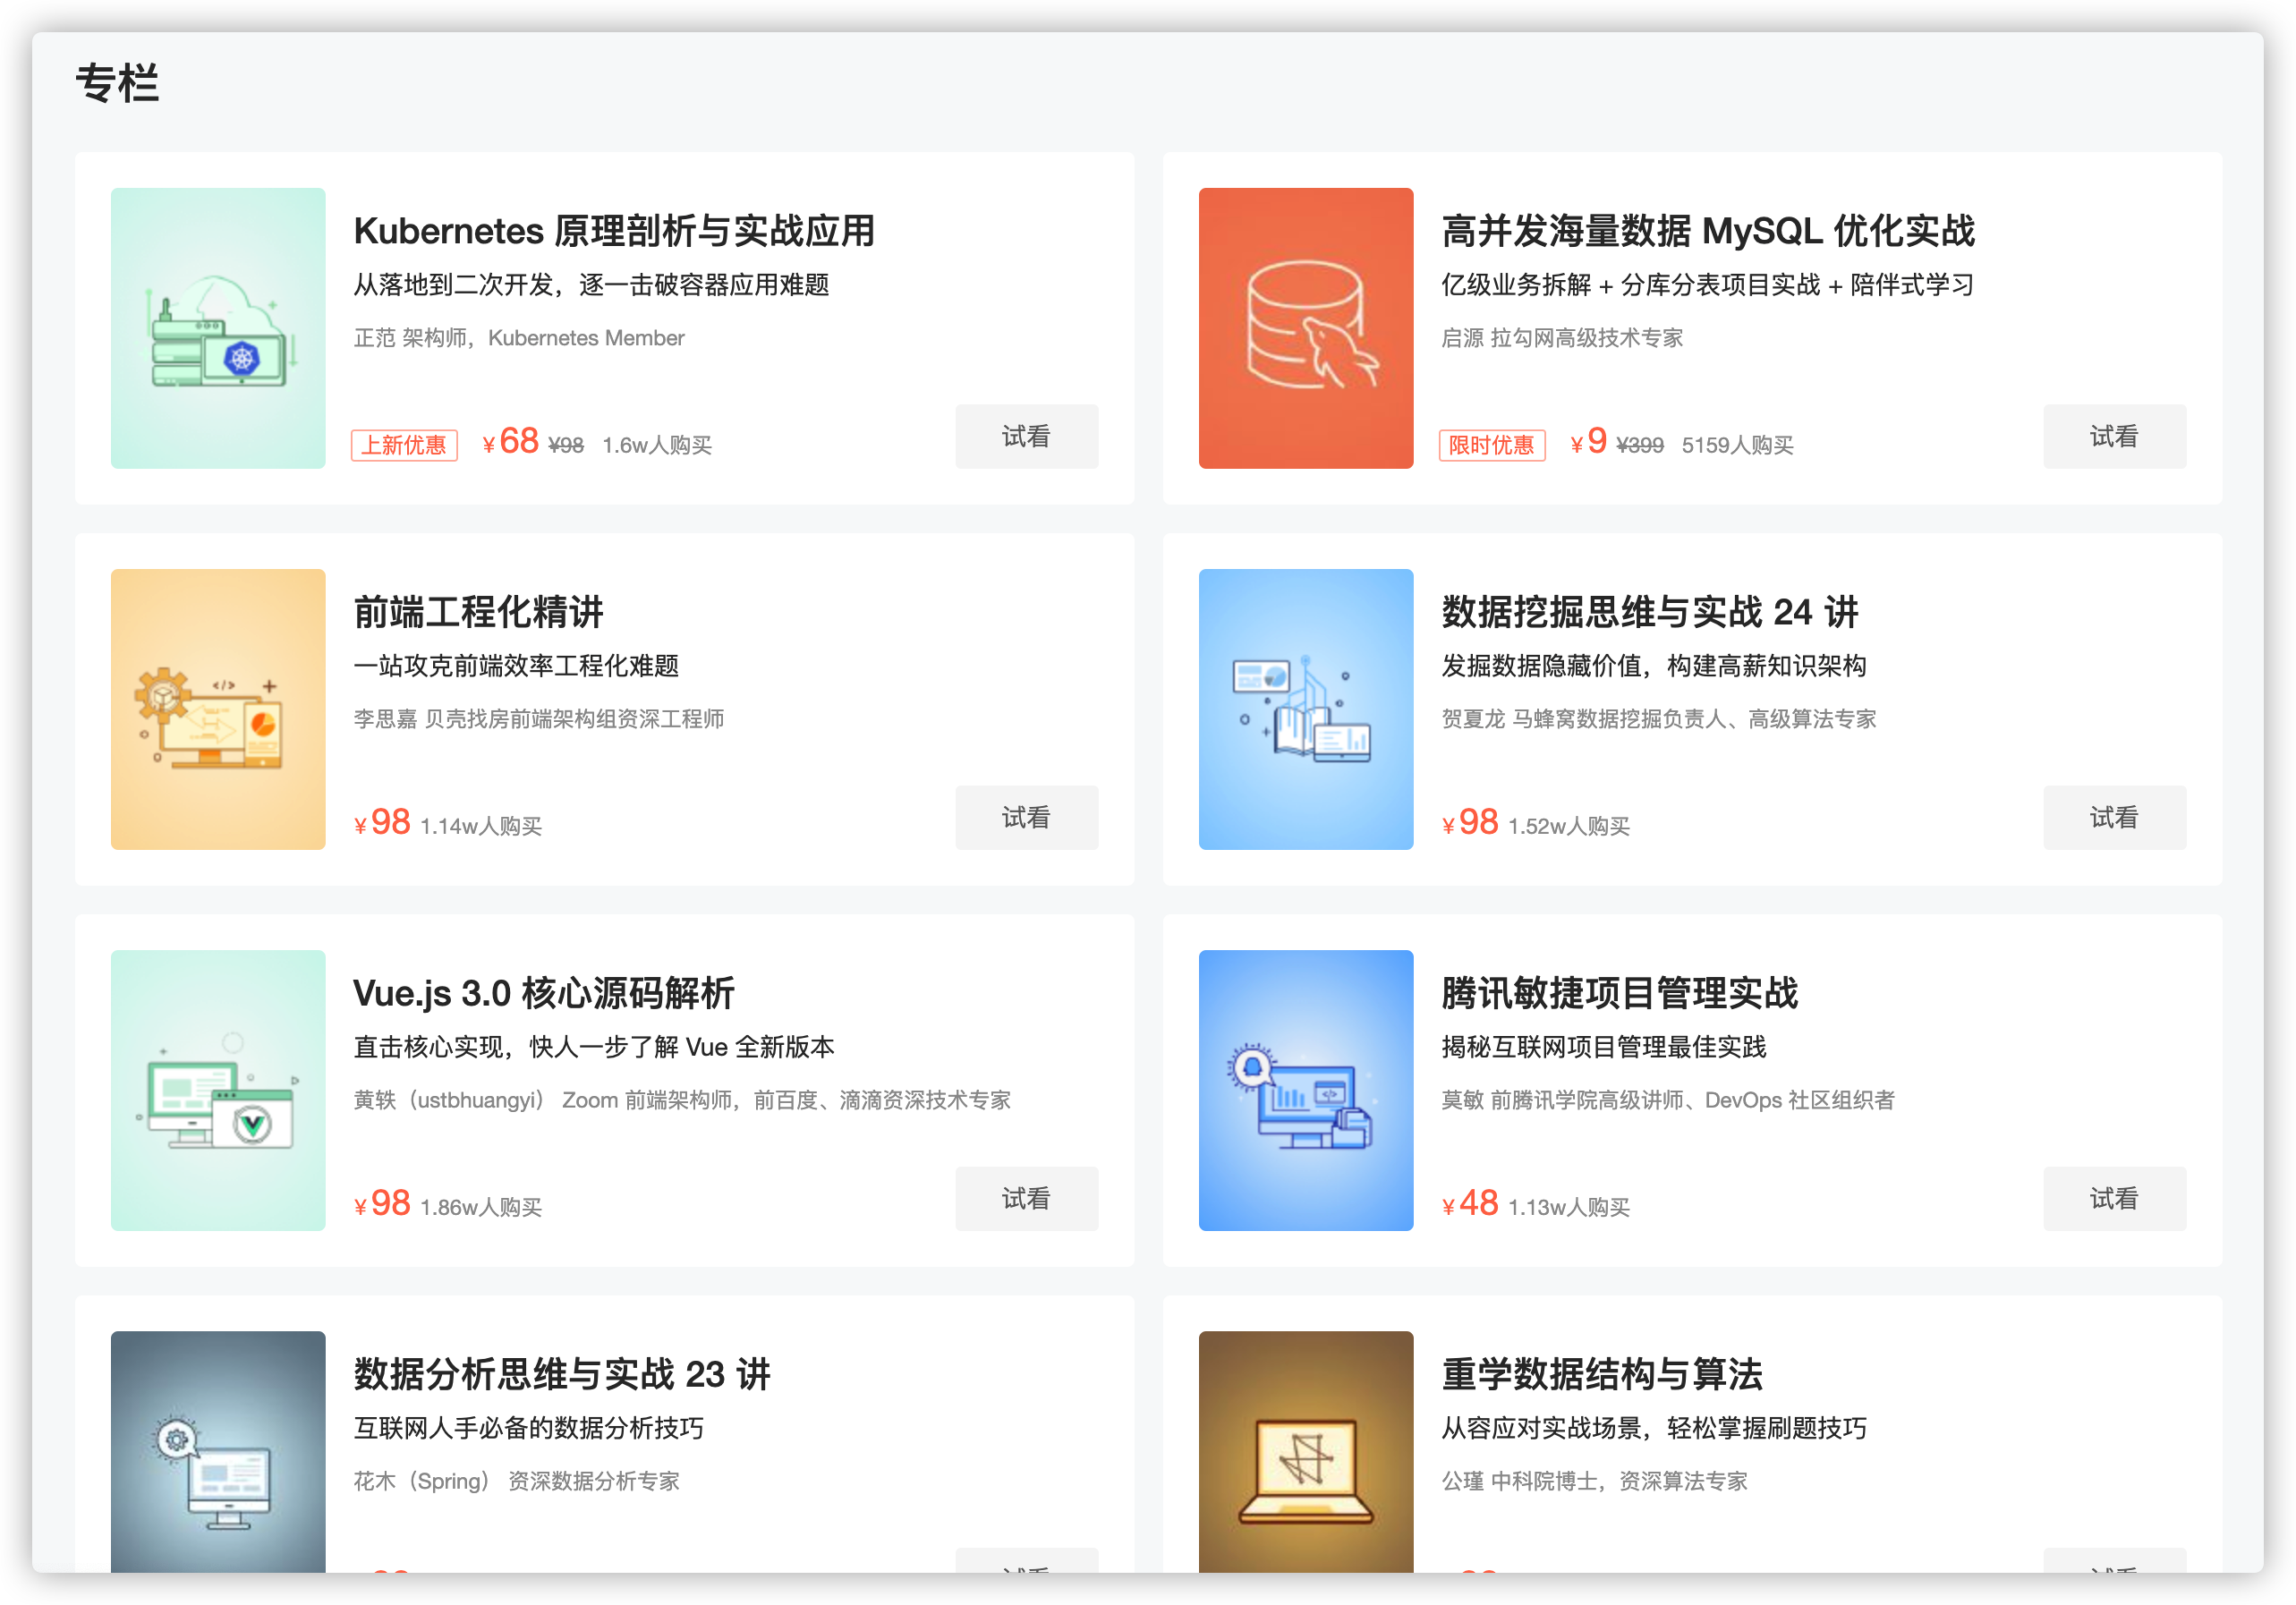This screenshot has width=2296, height=1605.
Task: Click 试看 for the Vue.js 3.0 course
Action: pos(1026,1198)
